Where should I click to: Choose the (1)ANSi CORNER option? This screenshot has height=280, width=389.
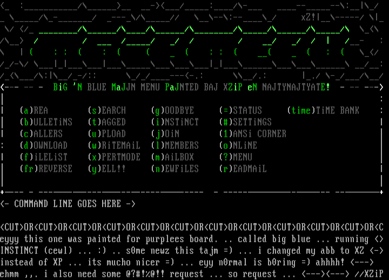252,134
